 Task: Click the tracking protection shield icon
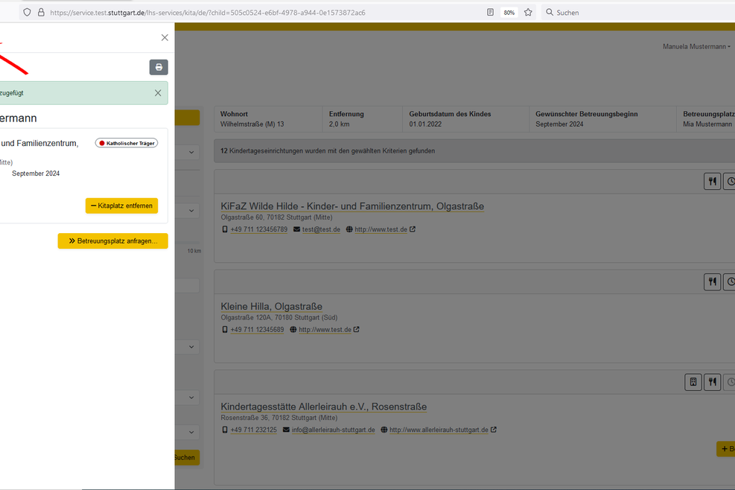point(27,13)
